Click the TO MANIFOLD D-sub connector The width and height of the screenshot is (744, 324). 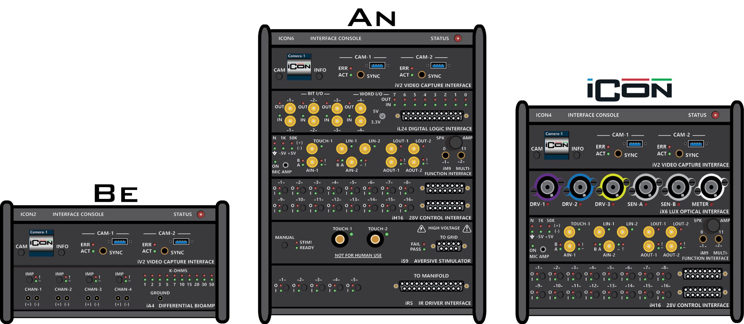coord(431,286)
